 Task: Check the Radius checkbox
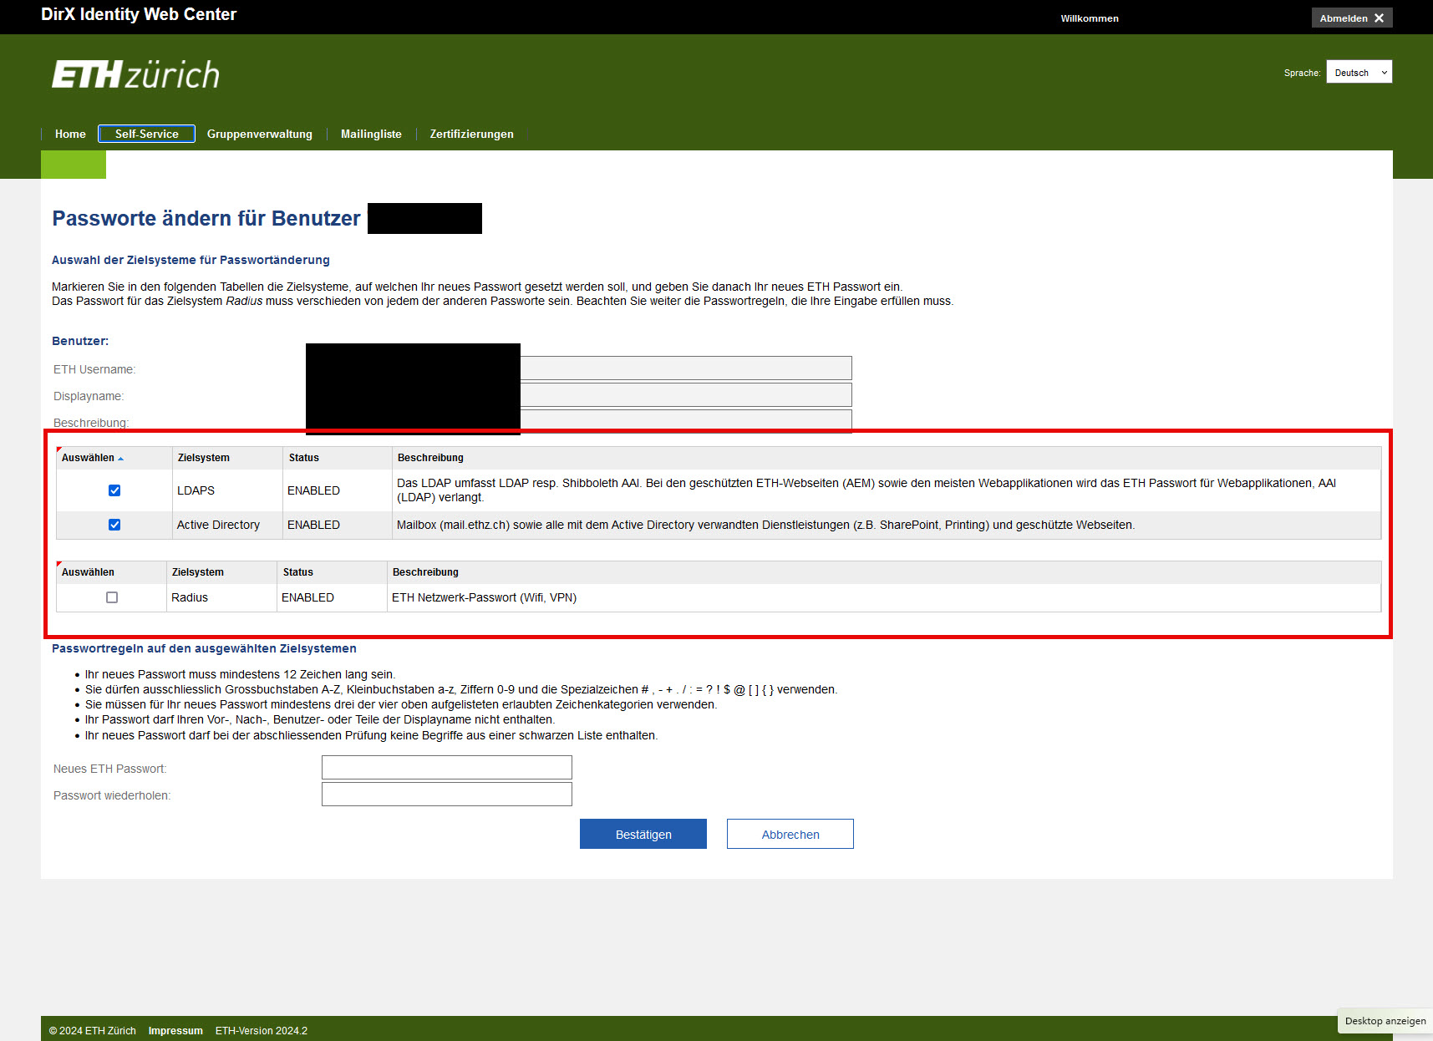(112, 597)
